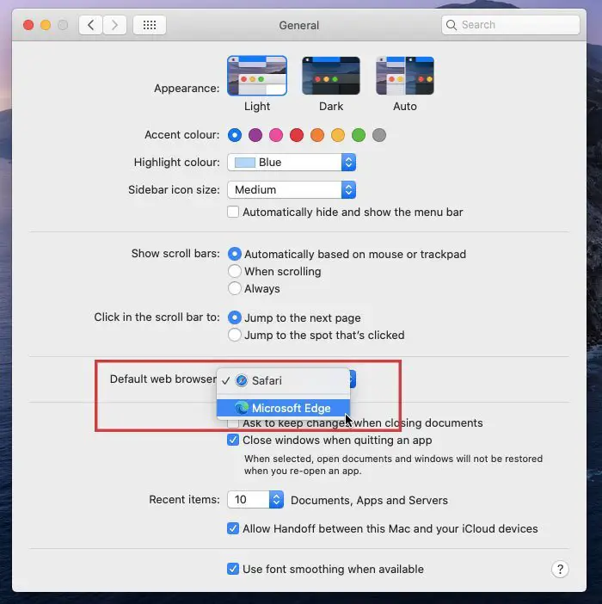Image resolution: width=602 pixels, height=604 pixels.
Task: Click the Accent colour label
Action: [182, 135]
